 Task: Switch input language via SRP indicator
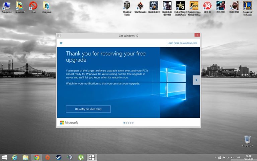pos(238,158)
